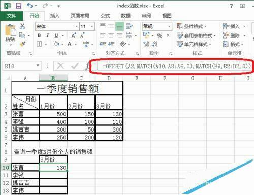This screenshot has width=254, height=195.
Task: Align text right
Action: tap(119, 35)
